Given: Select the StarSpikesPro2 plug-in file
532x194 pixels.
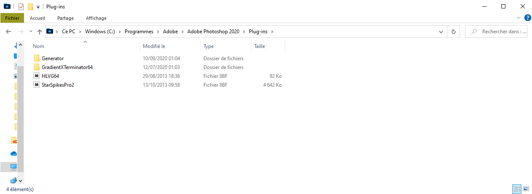Looking at the screenshot, I should coord(58,85).
